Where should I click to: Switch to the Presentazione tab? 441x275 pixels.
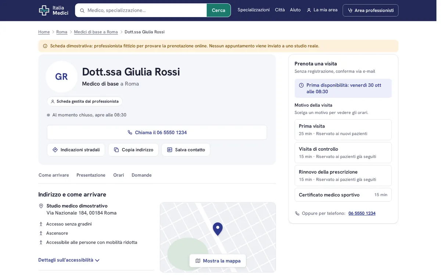point(91,175)
